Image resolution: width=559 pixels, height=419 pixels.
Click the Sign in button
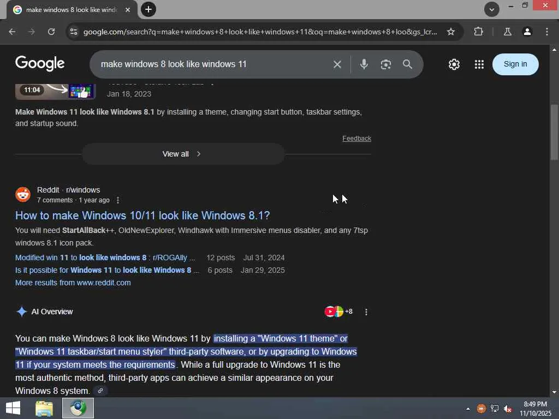(x=515, y=64)
